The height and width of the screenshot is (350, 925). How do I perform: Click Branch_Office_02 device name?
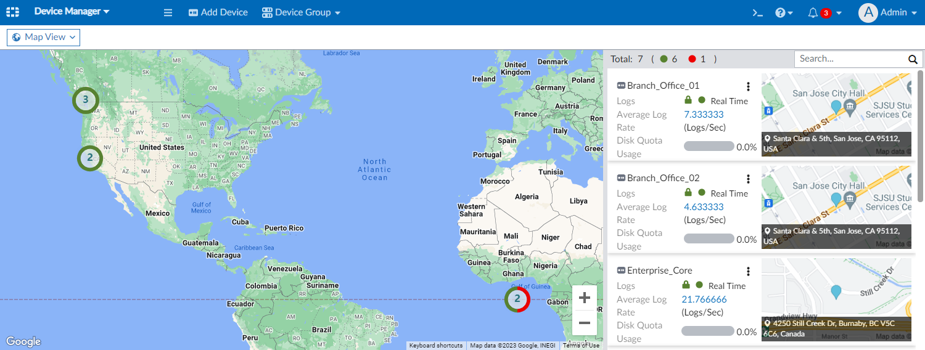[x=663, y=178]
